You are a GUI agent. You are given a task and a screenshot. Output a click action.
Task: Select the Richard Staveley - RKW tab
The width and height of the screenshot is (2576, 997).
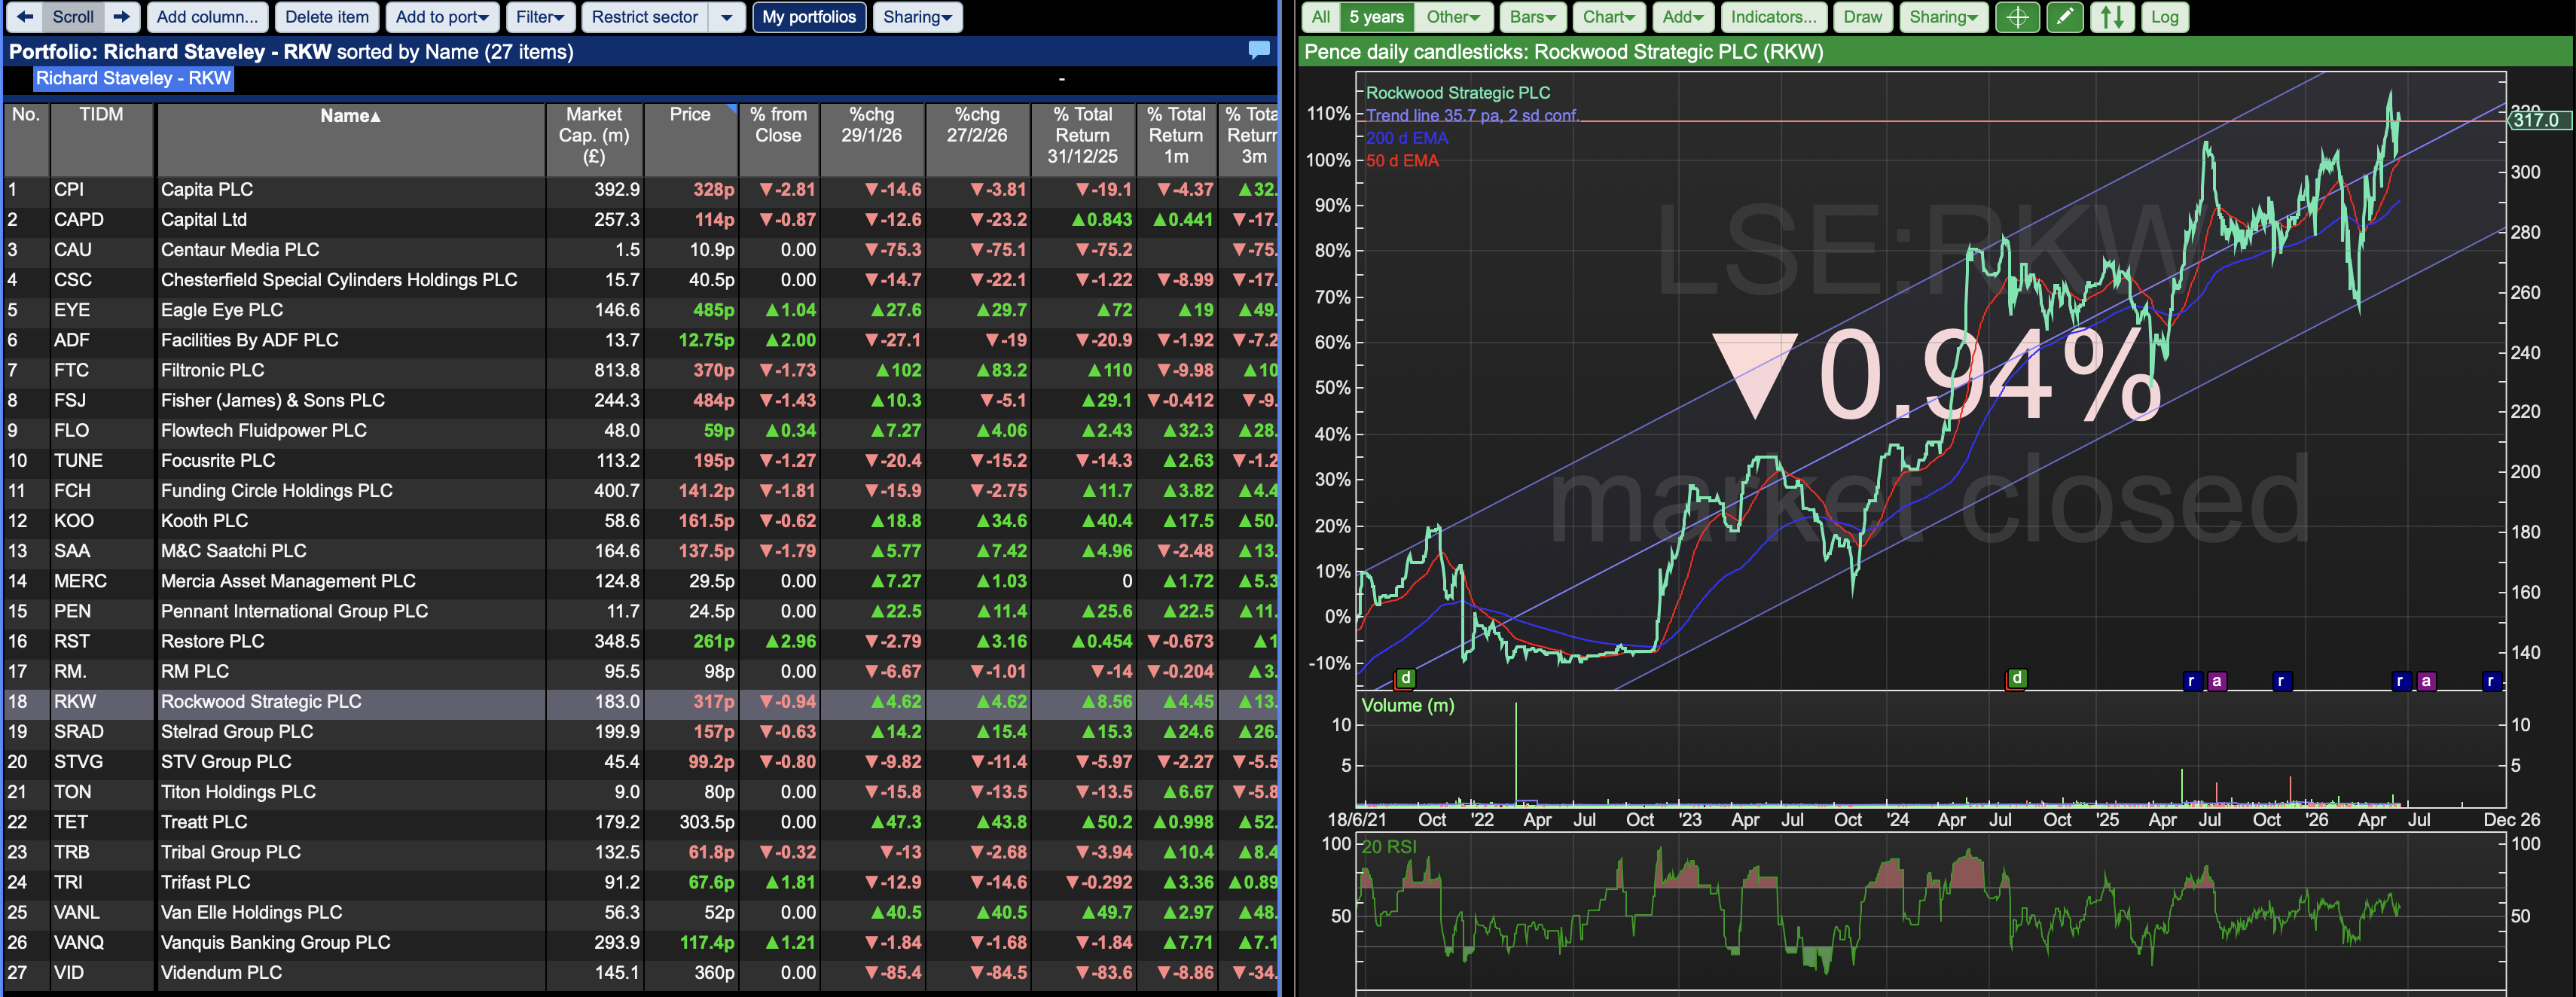click(133, 78)
